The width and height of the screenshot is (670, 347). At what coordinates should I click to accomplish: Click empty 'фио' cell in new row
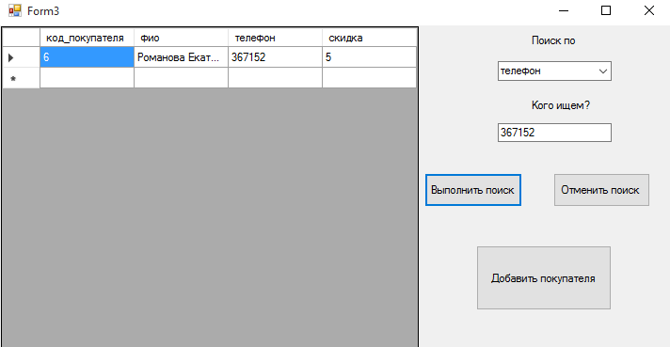(182, 78)
